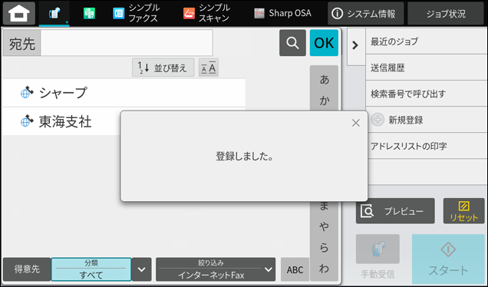Screen dimensions: 488x287
Task: Click the plus icon for 新規登録
Action: (x=378, y=120)
